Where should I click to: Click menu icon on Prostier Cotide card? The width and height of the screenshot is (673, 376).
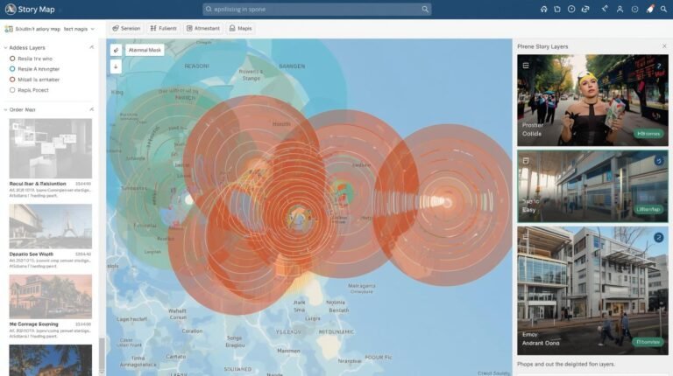[x=526, y=66]
